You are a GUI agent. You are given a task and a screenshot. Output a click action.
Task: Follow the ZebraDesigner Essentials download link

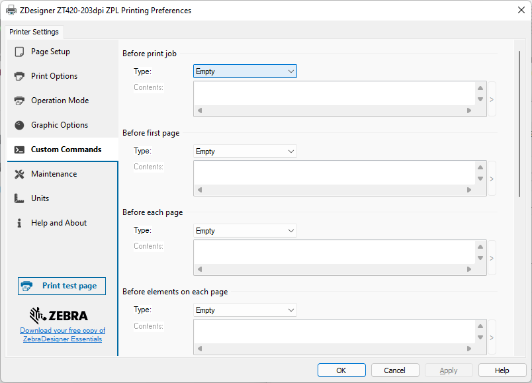click(x=62, y=335)
